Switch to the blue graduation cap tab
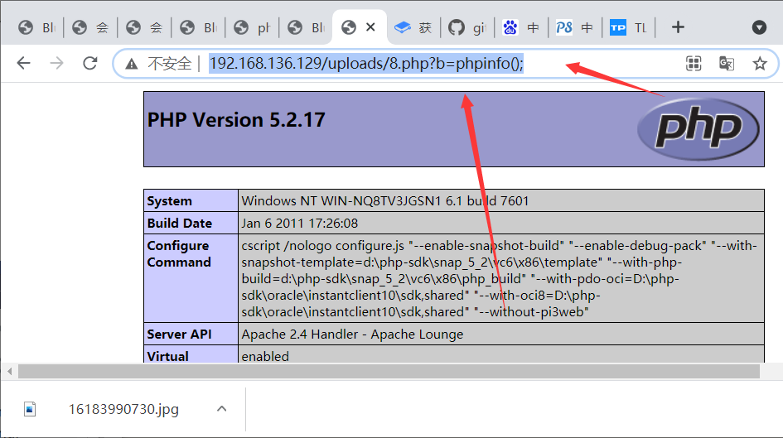Viewport: 783px width, 438px height. pyautogui.click(x=413, y=27)
